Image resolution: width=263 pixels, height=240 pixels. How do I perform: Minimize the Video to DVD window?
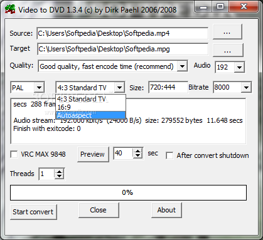203,7
